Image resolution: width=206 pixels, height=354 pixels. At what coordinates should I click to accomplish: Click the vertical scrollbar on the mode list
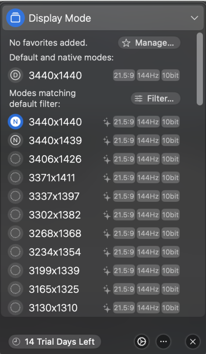200,69
